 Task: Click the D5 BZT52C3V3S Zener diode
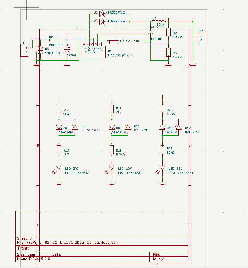tap(75, 127)
